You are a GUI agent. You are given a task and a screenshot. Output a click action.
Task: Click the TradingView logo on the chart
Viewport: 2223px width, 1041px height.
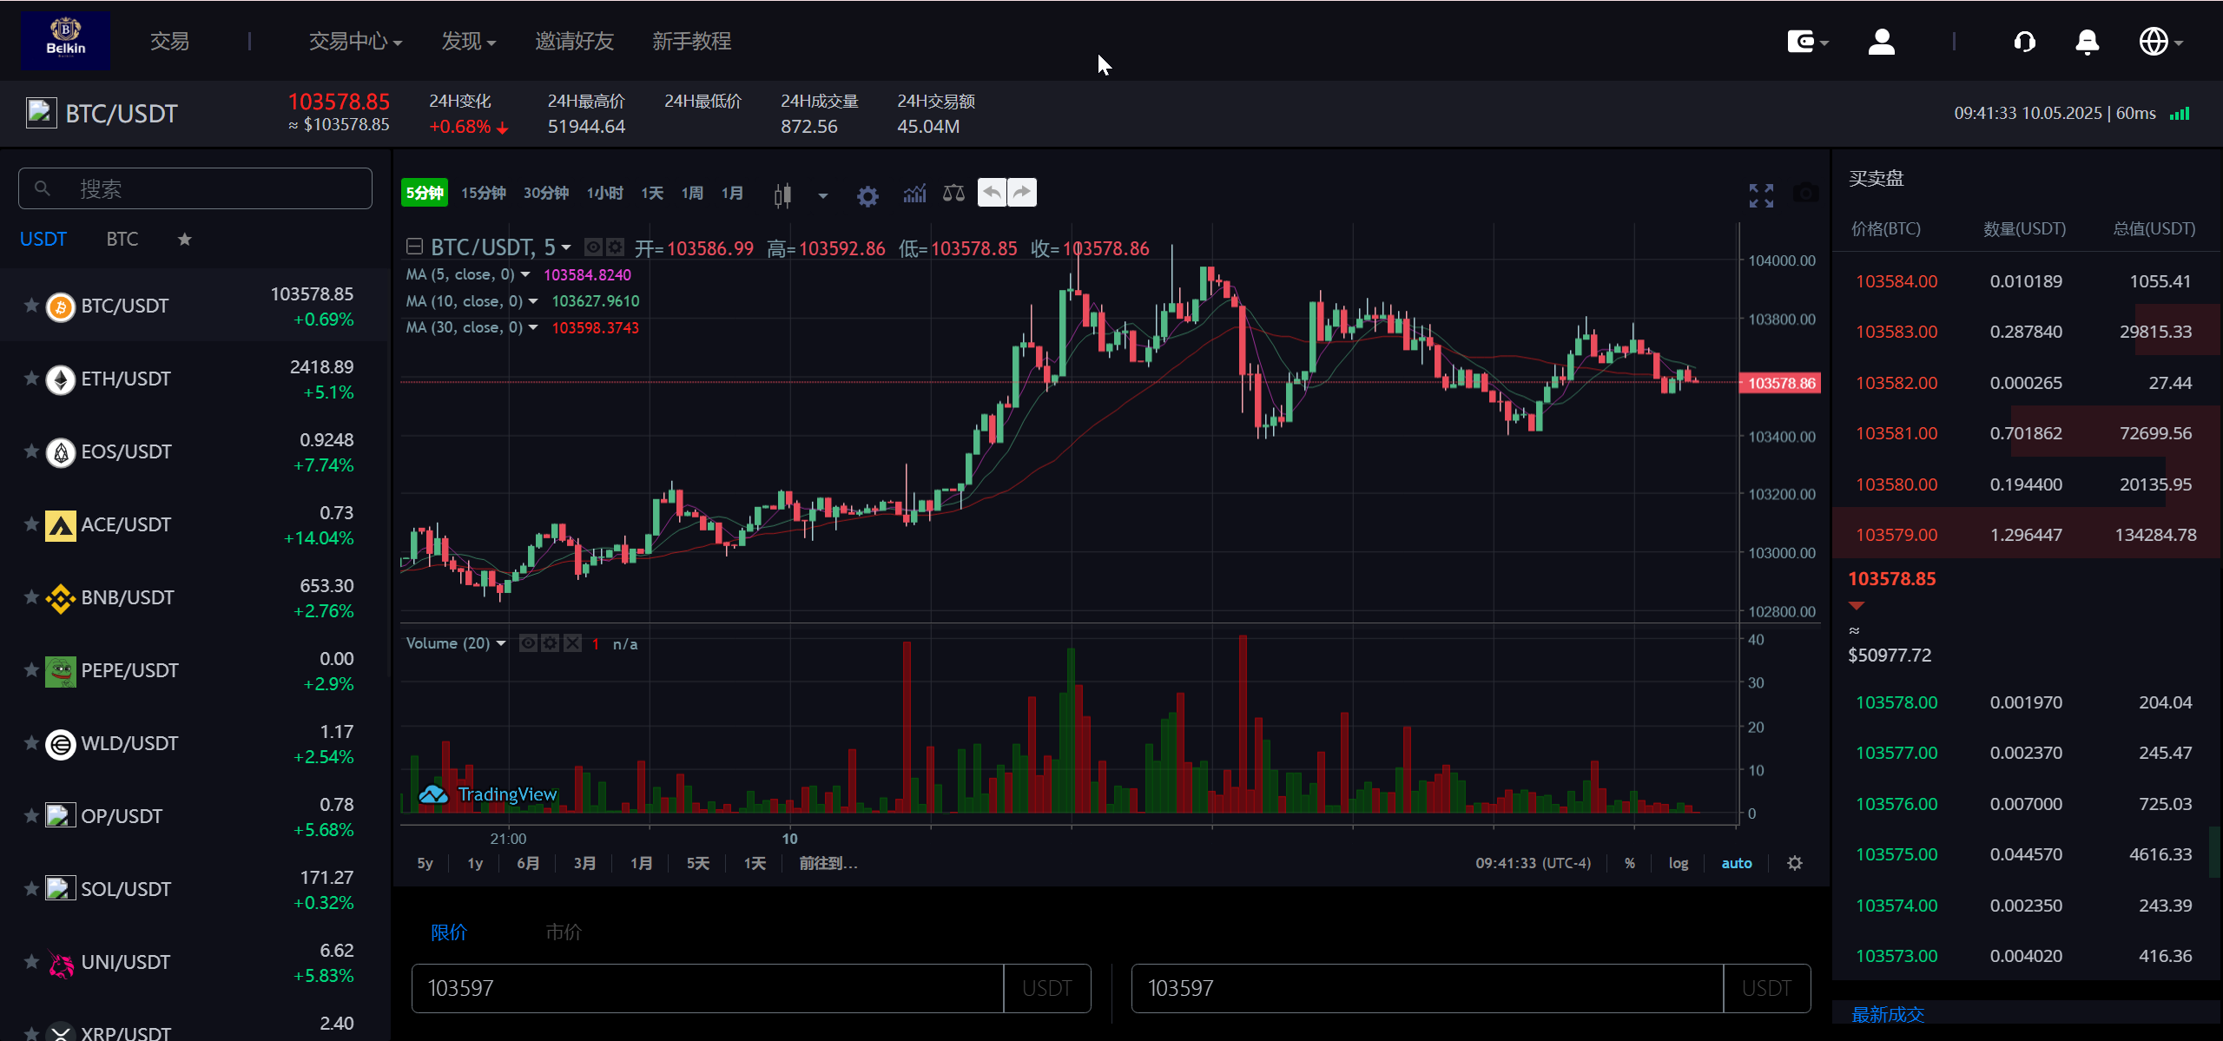(491, 794)
